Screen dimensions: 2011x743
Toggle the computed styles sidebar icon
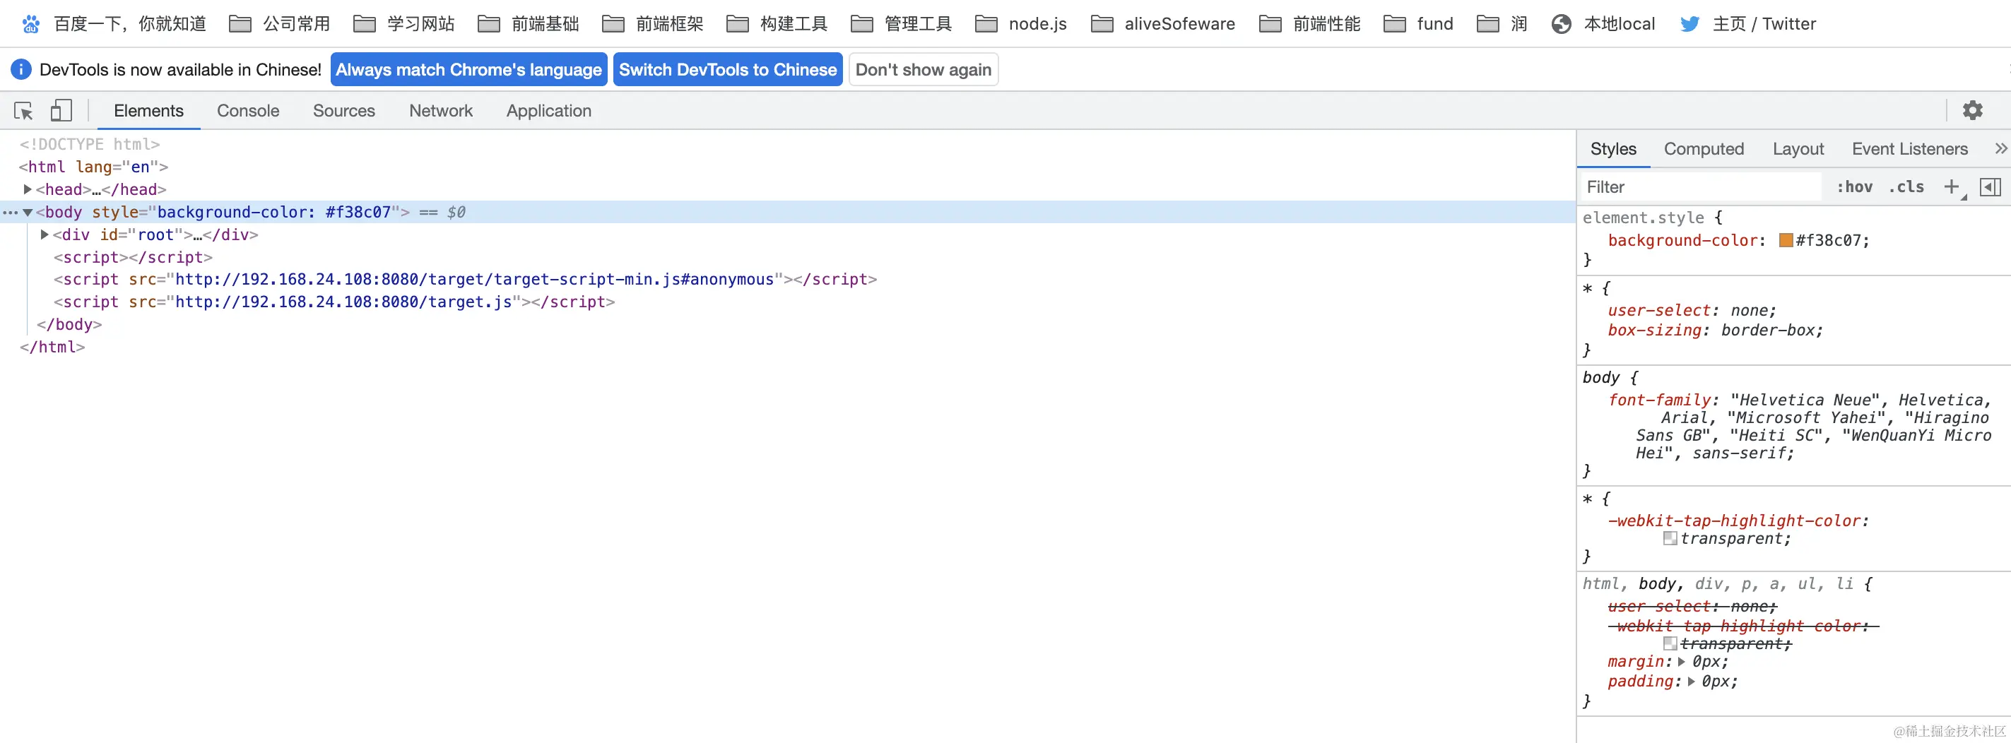[1990, 186]
